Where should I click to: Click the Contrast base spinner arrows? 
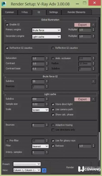pos(47,69)
